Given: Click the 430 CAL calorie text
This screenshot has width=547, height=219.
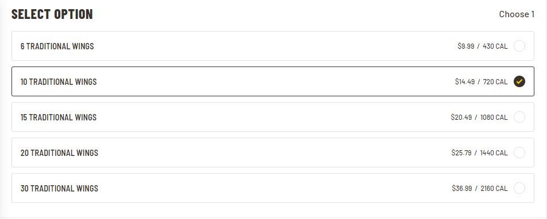Looking at the screenshot, I should click(x=495, y=46).
